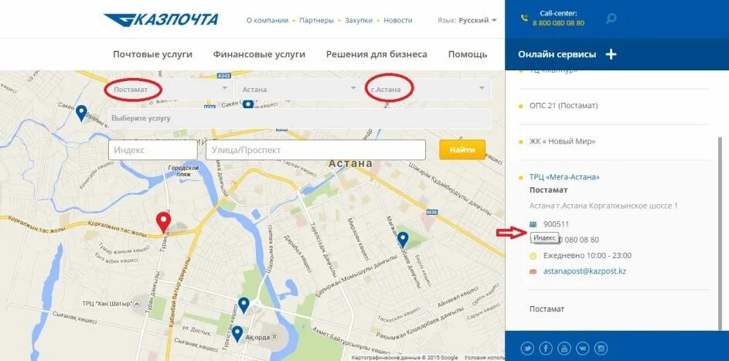
Task: Focus the Индекс input field
Action: pos(153,150)
